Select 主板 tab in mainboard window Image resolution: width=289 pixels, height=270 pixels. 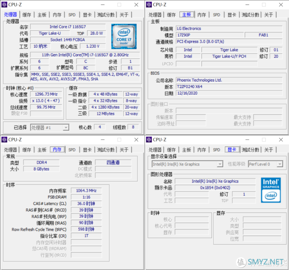(187, 14)
